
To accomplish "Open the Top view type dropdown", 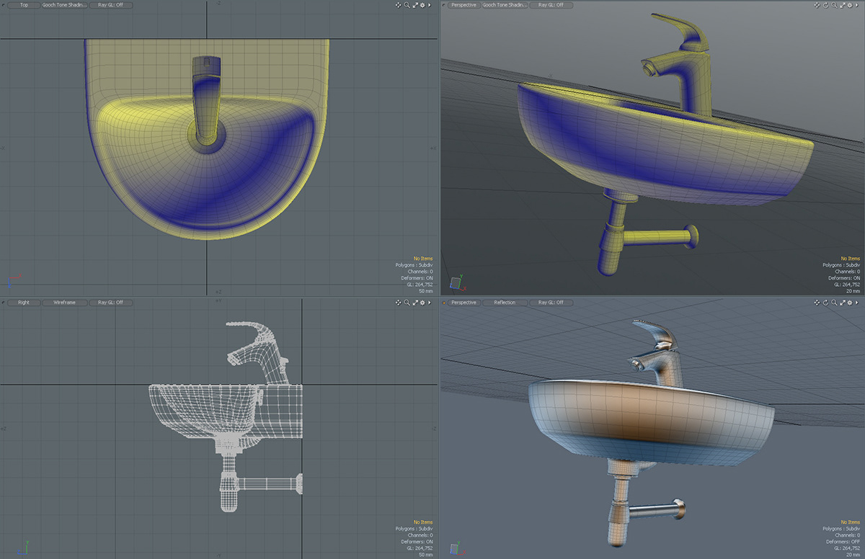I will [25, 5].
